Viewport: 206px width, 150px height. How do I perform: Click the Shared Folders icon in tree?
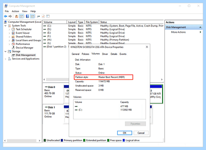pos(13,37)
